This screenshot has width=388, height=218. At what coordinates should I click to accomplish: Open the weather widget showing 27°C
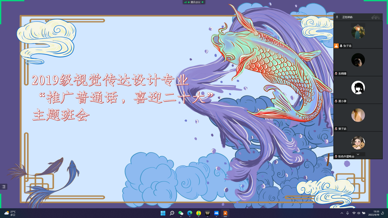tap(10, 213)
